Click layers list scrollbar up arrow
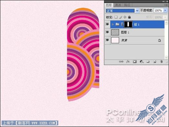This screenshot has height=127, width=169. (x=166, y=23)
